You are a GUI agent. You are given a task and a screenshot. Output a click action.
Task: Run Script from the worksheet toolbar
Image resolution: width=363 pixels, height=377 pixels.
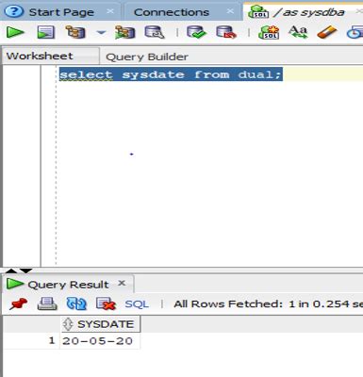46,32
